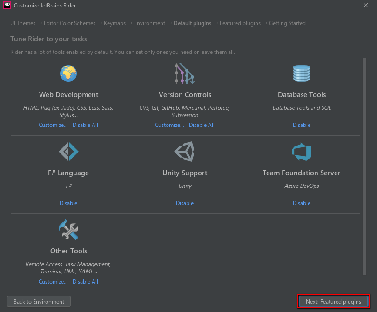Click the Database Tools cylinder icon
377x312 pixels.
point(302,73)
